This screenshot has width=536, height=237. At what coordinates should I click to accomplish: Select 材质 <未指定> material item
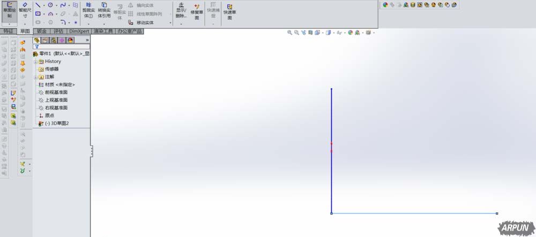(x=57, y=85)
